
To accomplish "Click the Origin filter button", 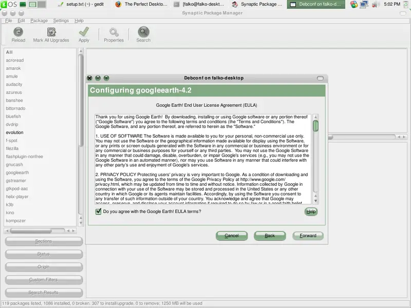I will pos(44,267).
